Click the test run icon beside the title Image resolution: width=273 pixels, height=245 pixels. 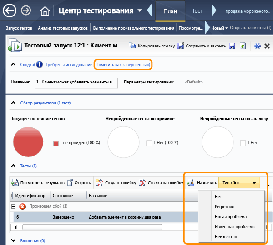(15, 46)
